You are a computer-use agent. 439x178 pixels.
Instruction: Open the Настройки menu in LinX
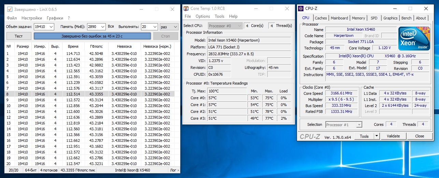pyautogui.click(x=32, y=18)
